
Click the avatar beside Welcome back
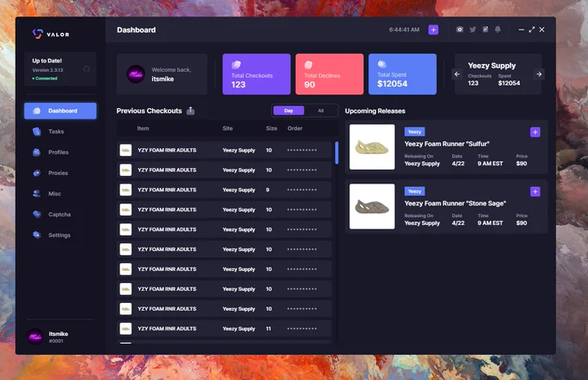[136, 74]
